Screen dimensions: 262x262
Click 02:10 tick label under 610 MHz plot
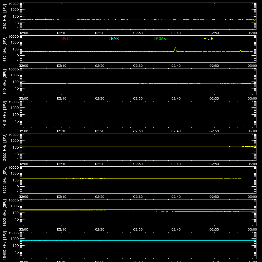[x=62, y=99]
